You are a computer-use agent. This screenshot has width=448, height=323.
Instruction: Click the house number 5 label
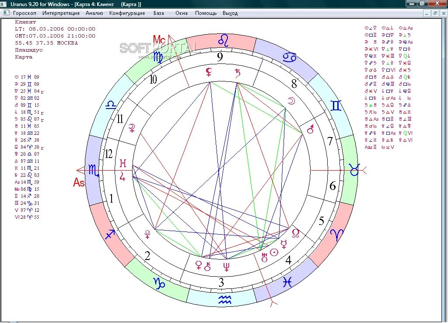pos(322,221)
